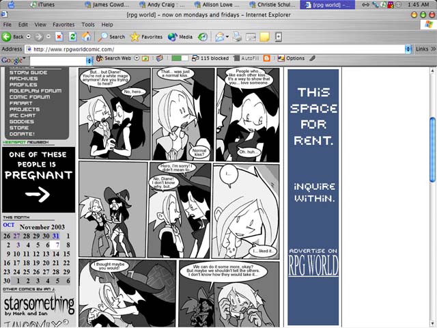
Task: Click the OCT previous month link
Action: coord(8,225)
